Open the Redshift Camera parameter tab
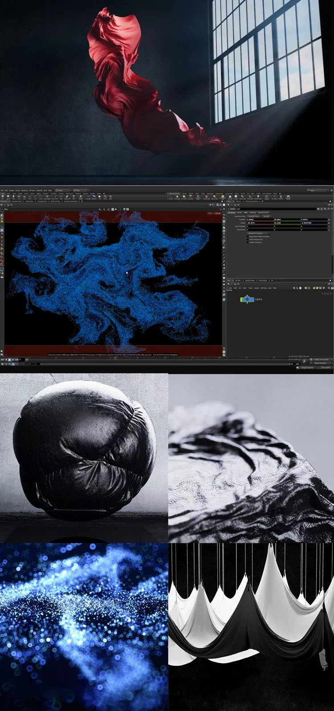The height and width of the screenshot is (711, 334). click(264, 212)
